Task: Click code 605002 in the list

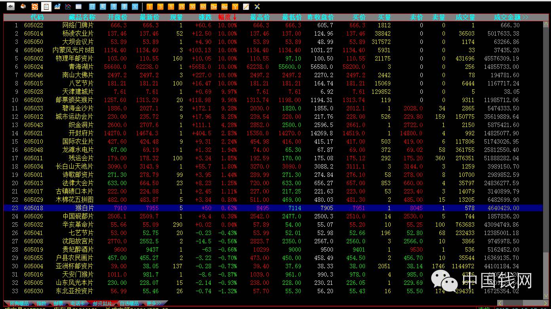Action: tap(34, 59)
